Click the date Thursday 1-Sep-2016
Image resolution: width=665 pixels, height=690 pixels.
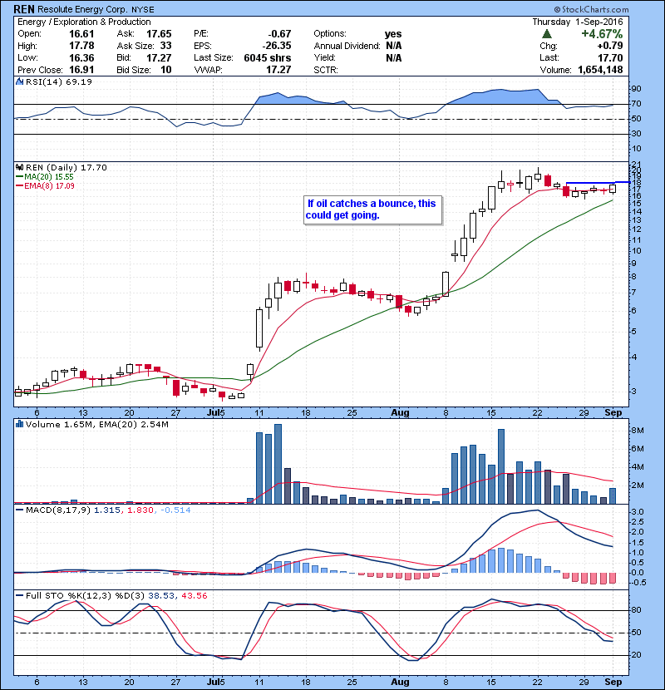click(578, 22)
